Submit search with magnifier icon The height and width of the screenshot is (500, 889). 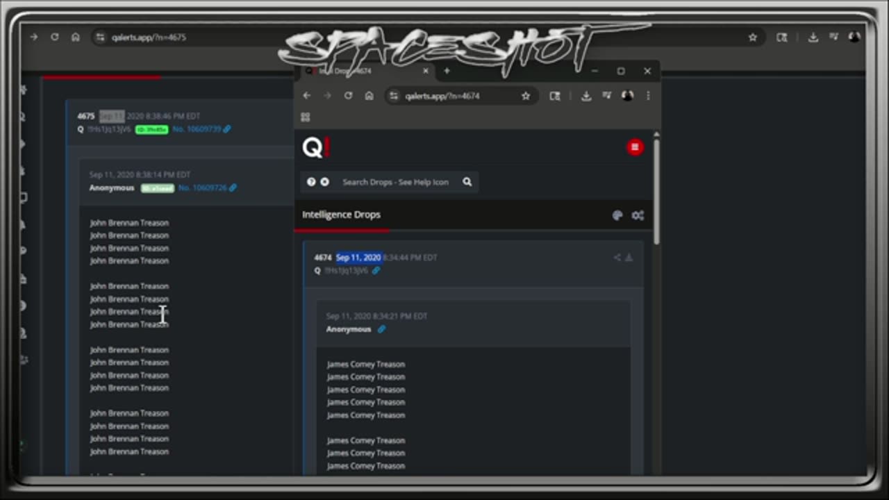tap(467, 182)
